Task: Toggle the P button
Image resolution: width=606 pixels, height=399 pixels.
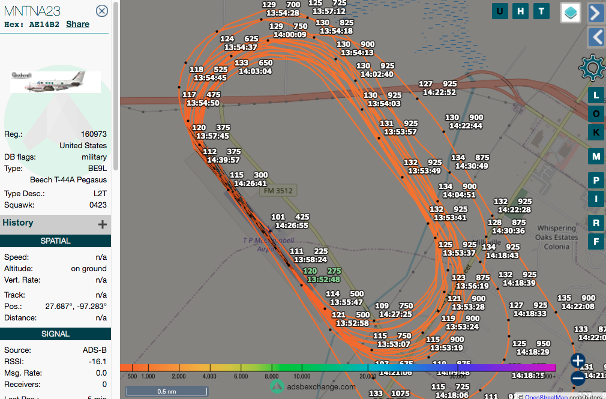Action: pyautogui.click(x=596, y=180)
